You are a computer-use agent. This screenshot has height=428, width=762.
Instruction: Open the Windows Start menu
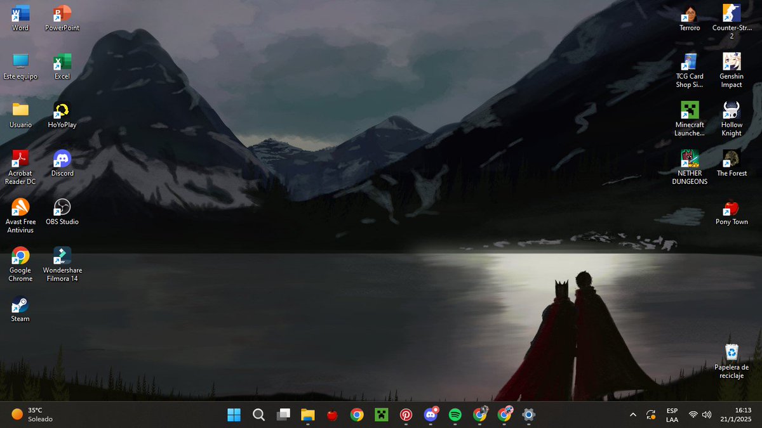click(x=234, y=415)
